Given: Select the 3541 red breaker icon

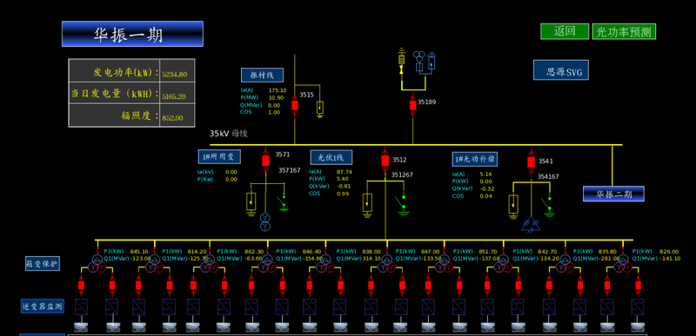Looking at the screenshot, I should click(531, 162).
